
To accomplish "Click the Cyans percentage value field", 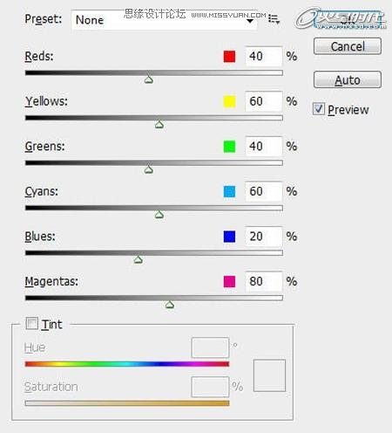I will pyautogui.click(x=263, y=191).
